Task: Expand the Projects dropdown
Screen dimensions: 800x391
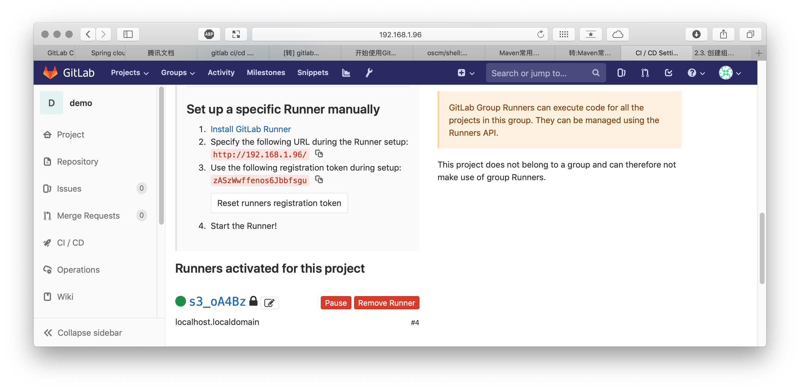Action: (x=130, y=73)
